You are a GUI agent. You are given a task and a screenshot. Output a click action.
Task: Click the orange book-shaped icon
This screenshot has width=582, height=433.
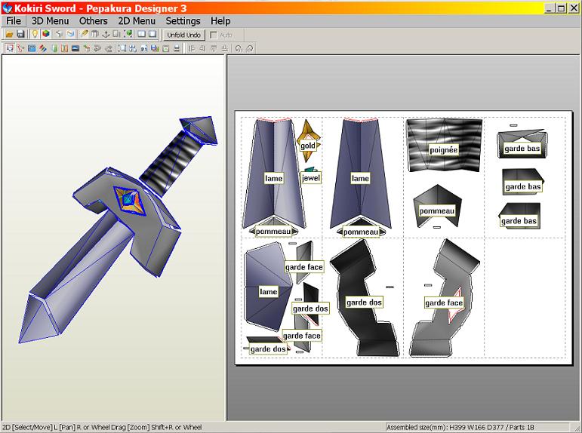point(65,48)
